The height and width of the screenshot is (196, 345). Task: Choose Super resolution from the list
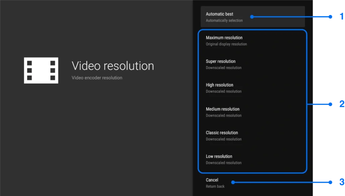point(221,61)
